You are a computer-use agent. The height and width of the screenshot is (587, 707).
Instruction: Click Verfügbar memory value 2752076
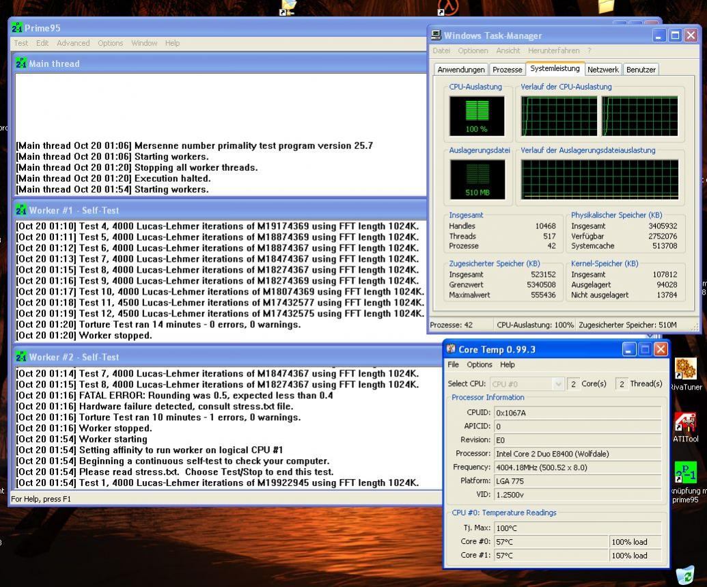tap(663, 236)
